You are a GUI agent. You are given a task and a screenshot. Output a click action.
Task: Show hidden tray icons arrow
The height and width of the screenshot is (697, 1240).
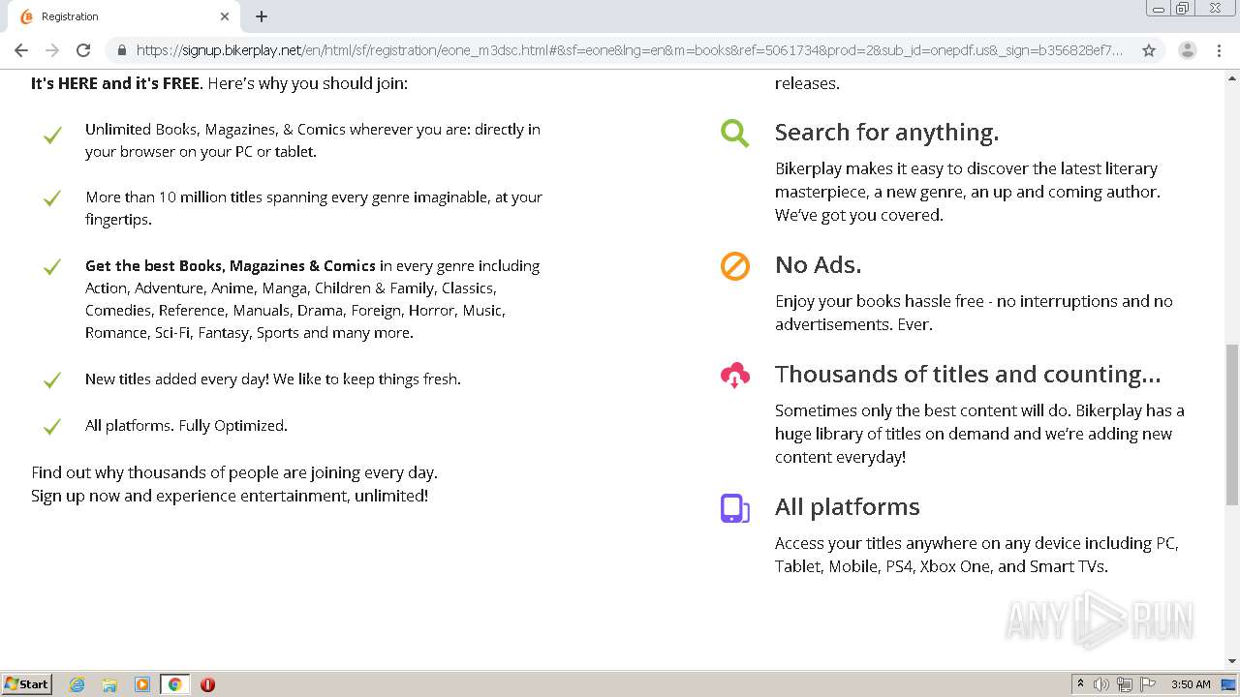point(1080,684)
